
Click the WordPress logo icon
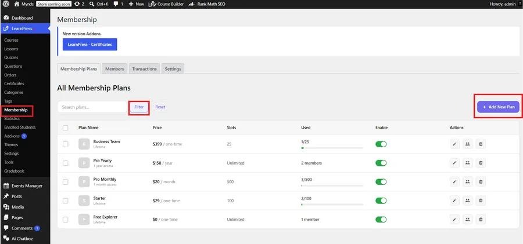tap(6, 4)
